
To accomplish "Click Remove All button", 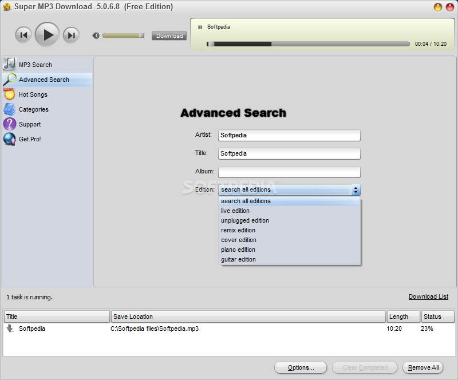I will 423,367.
